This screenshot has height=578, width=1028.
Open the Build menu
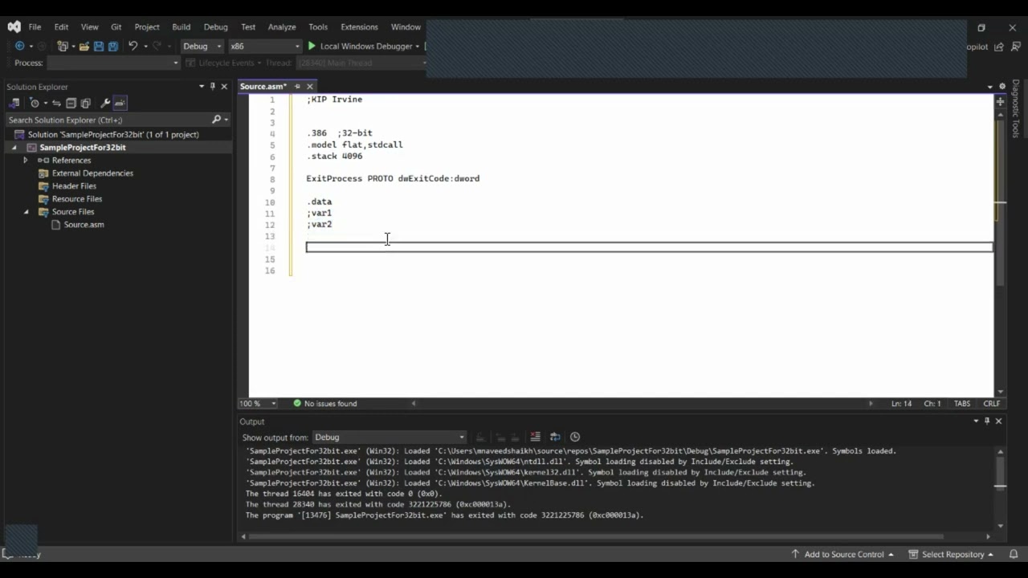(182, 27)
